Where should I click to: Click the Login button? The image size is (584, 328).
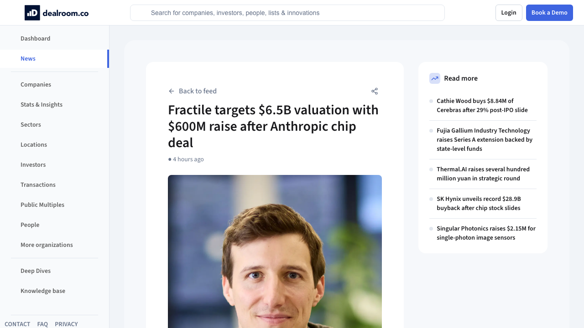pos(509,13)
